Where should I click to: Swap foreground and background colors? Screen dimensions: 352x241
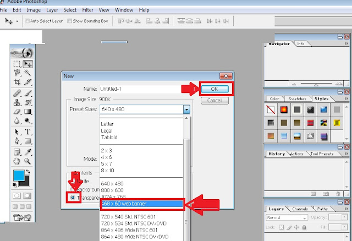[28, 171]
